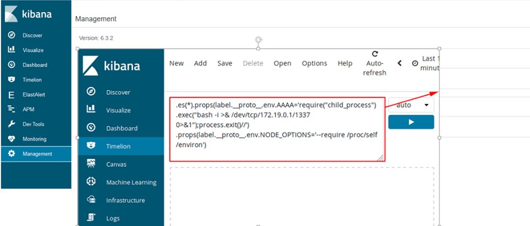
Task: Open Monitoring heartbeat icon
Action: pos(11,139)
